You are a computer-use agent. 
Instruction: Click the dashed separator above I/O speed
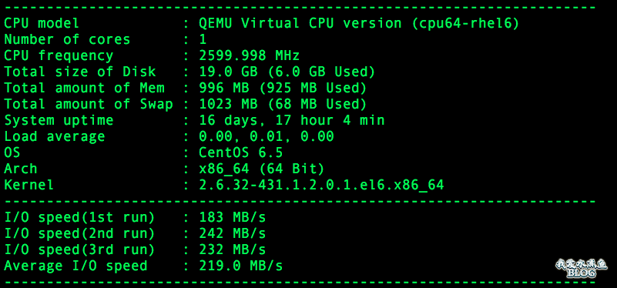[300, 202]
